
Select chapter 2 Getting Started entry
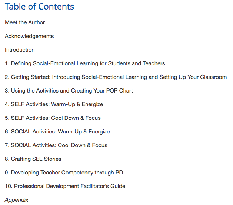116,77
